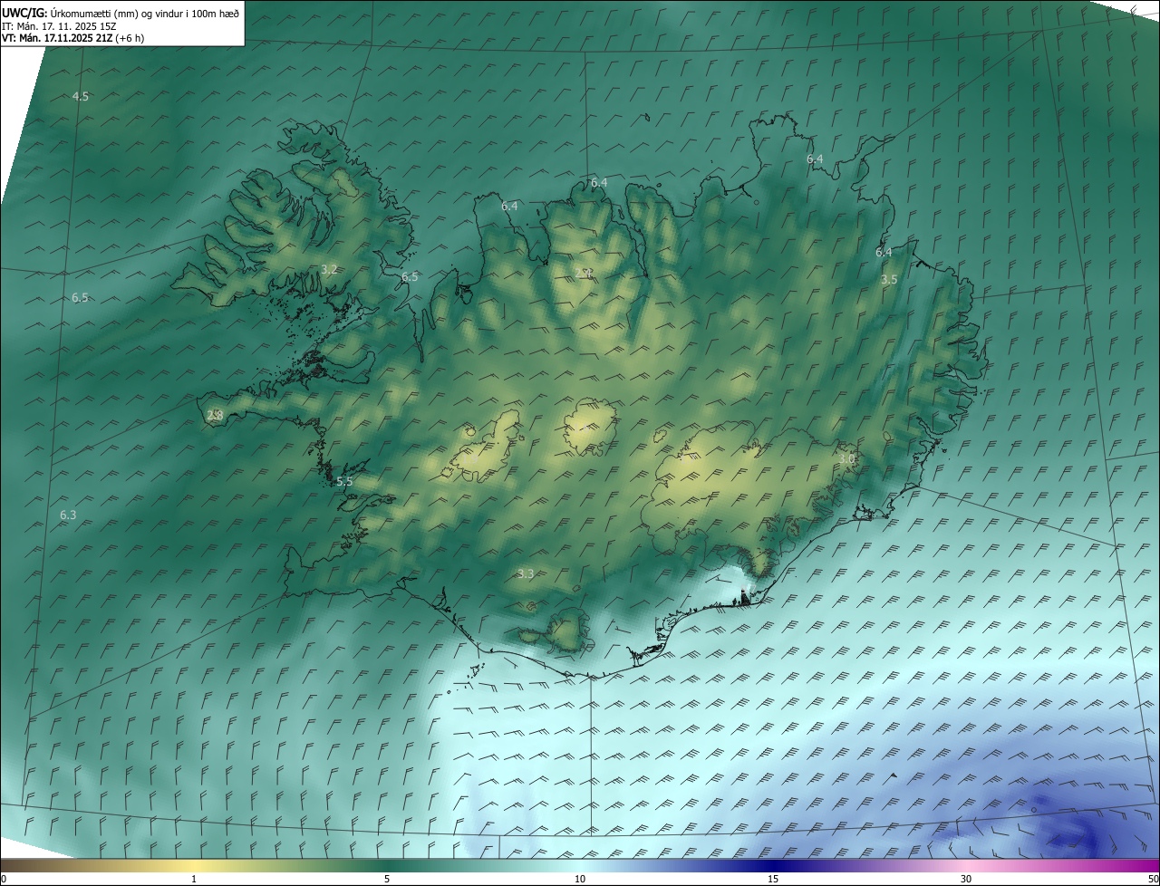Select the 'VT: Mán. 17.11.2025 21Z (+6 h)' line
The width and height of the screenshot is (1160, 886).
point(72,38)
